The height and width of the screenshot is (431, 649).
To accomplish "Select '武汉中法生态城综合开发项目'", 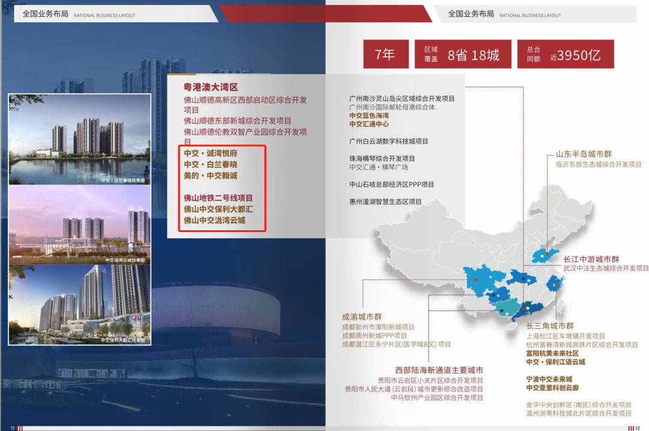I will click(606, 268).
